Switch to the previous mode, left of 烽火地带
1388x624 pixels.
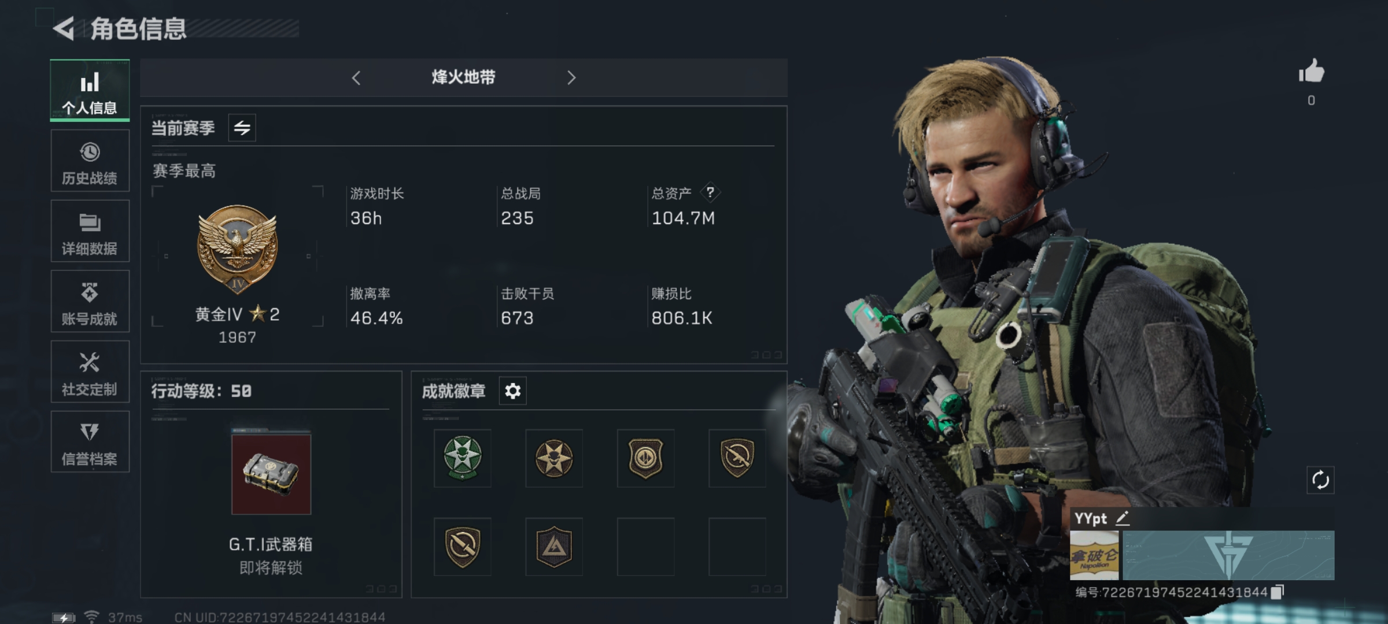point(356,78)
